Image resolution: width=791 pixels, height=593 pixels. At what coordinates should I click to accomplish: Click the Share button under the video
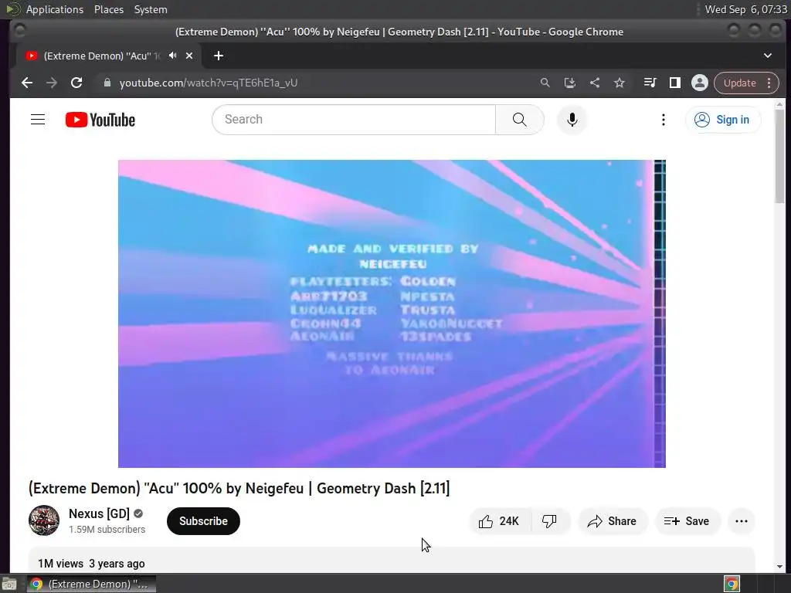pyautogui.click(x=612, y=521)
